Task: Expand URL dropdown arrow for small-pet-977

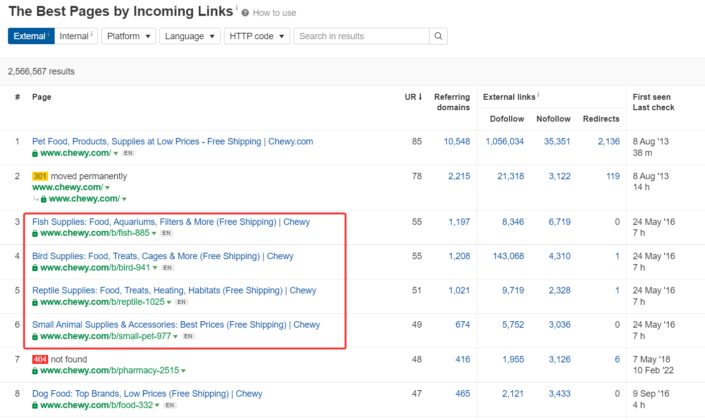Action: point(175,337)
